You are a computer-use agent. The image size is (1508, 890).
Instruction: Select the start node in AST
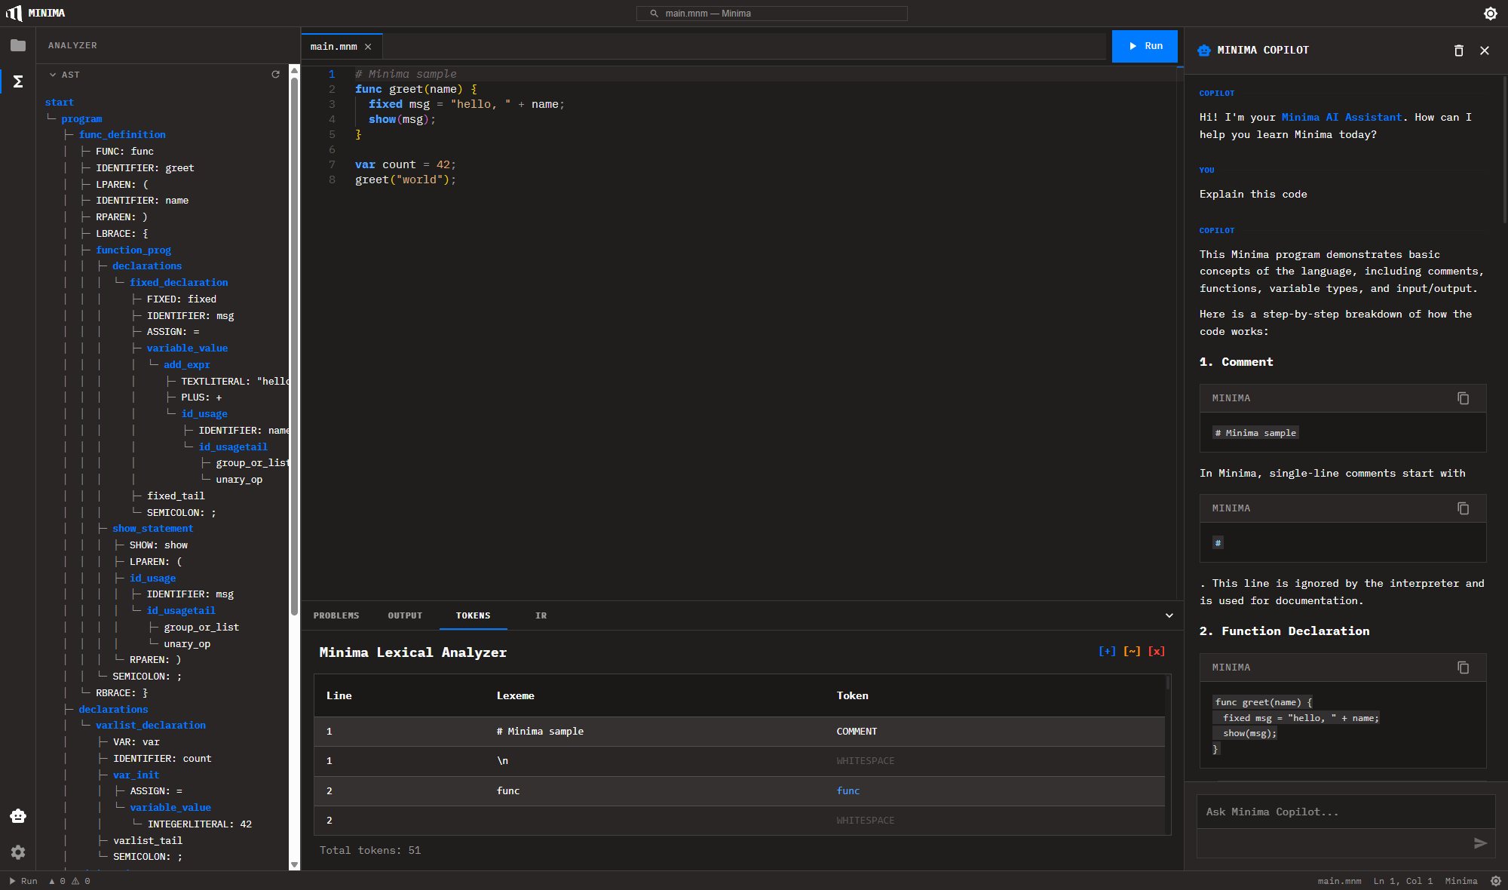[60, 103]
